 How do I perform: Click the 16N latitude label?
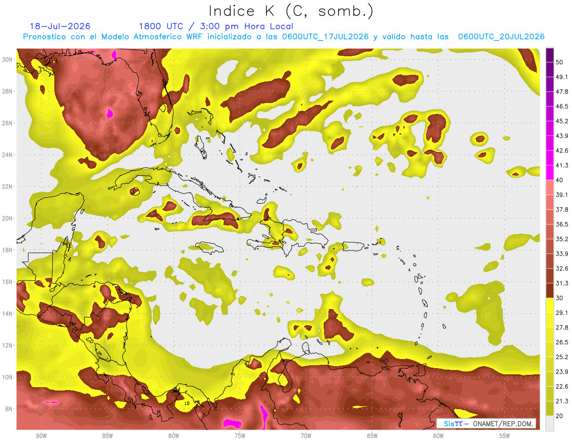(8, 282)
